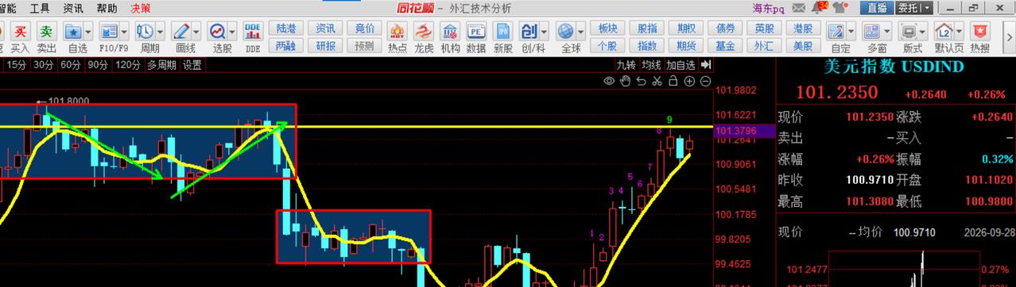Click the hand pan tool on chart
The width and height of the screenshot is (1016, 287).
625,80
